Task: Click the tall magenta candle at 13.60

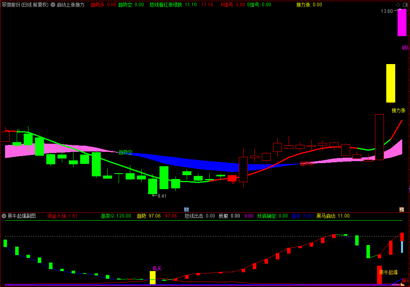Action: [x=402, y=23]
